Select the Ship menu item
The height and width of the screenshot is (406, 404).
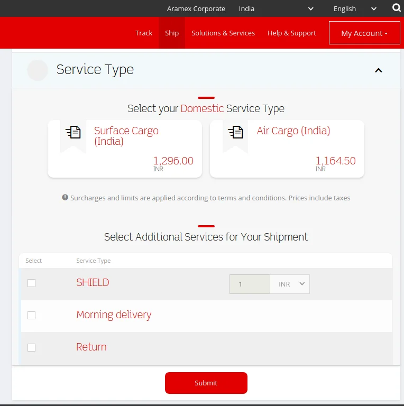(x=172, y=33)
